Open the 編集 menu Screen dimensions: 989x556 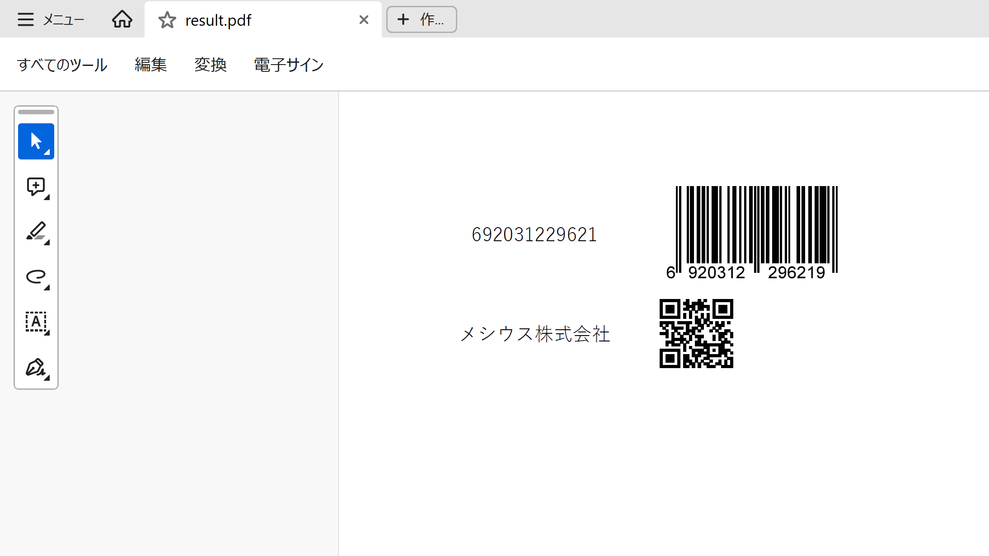pyautogui.click(x=150, y=65)
